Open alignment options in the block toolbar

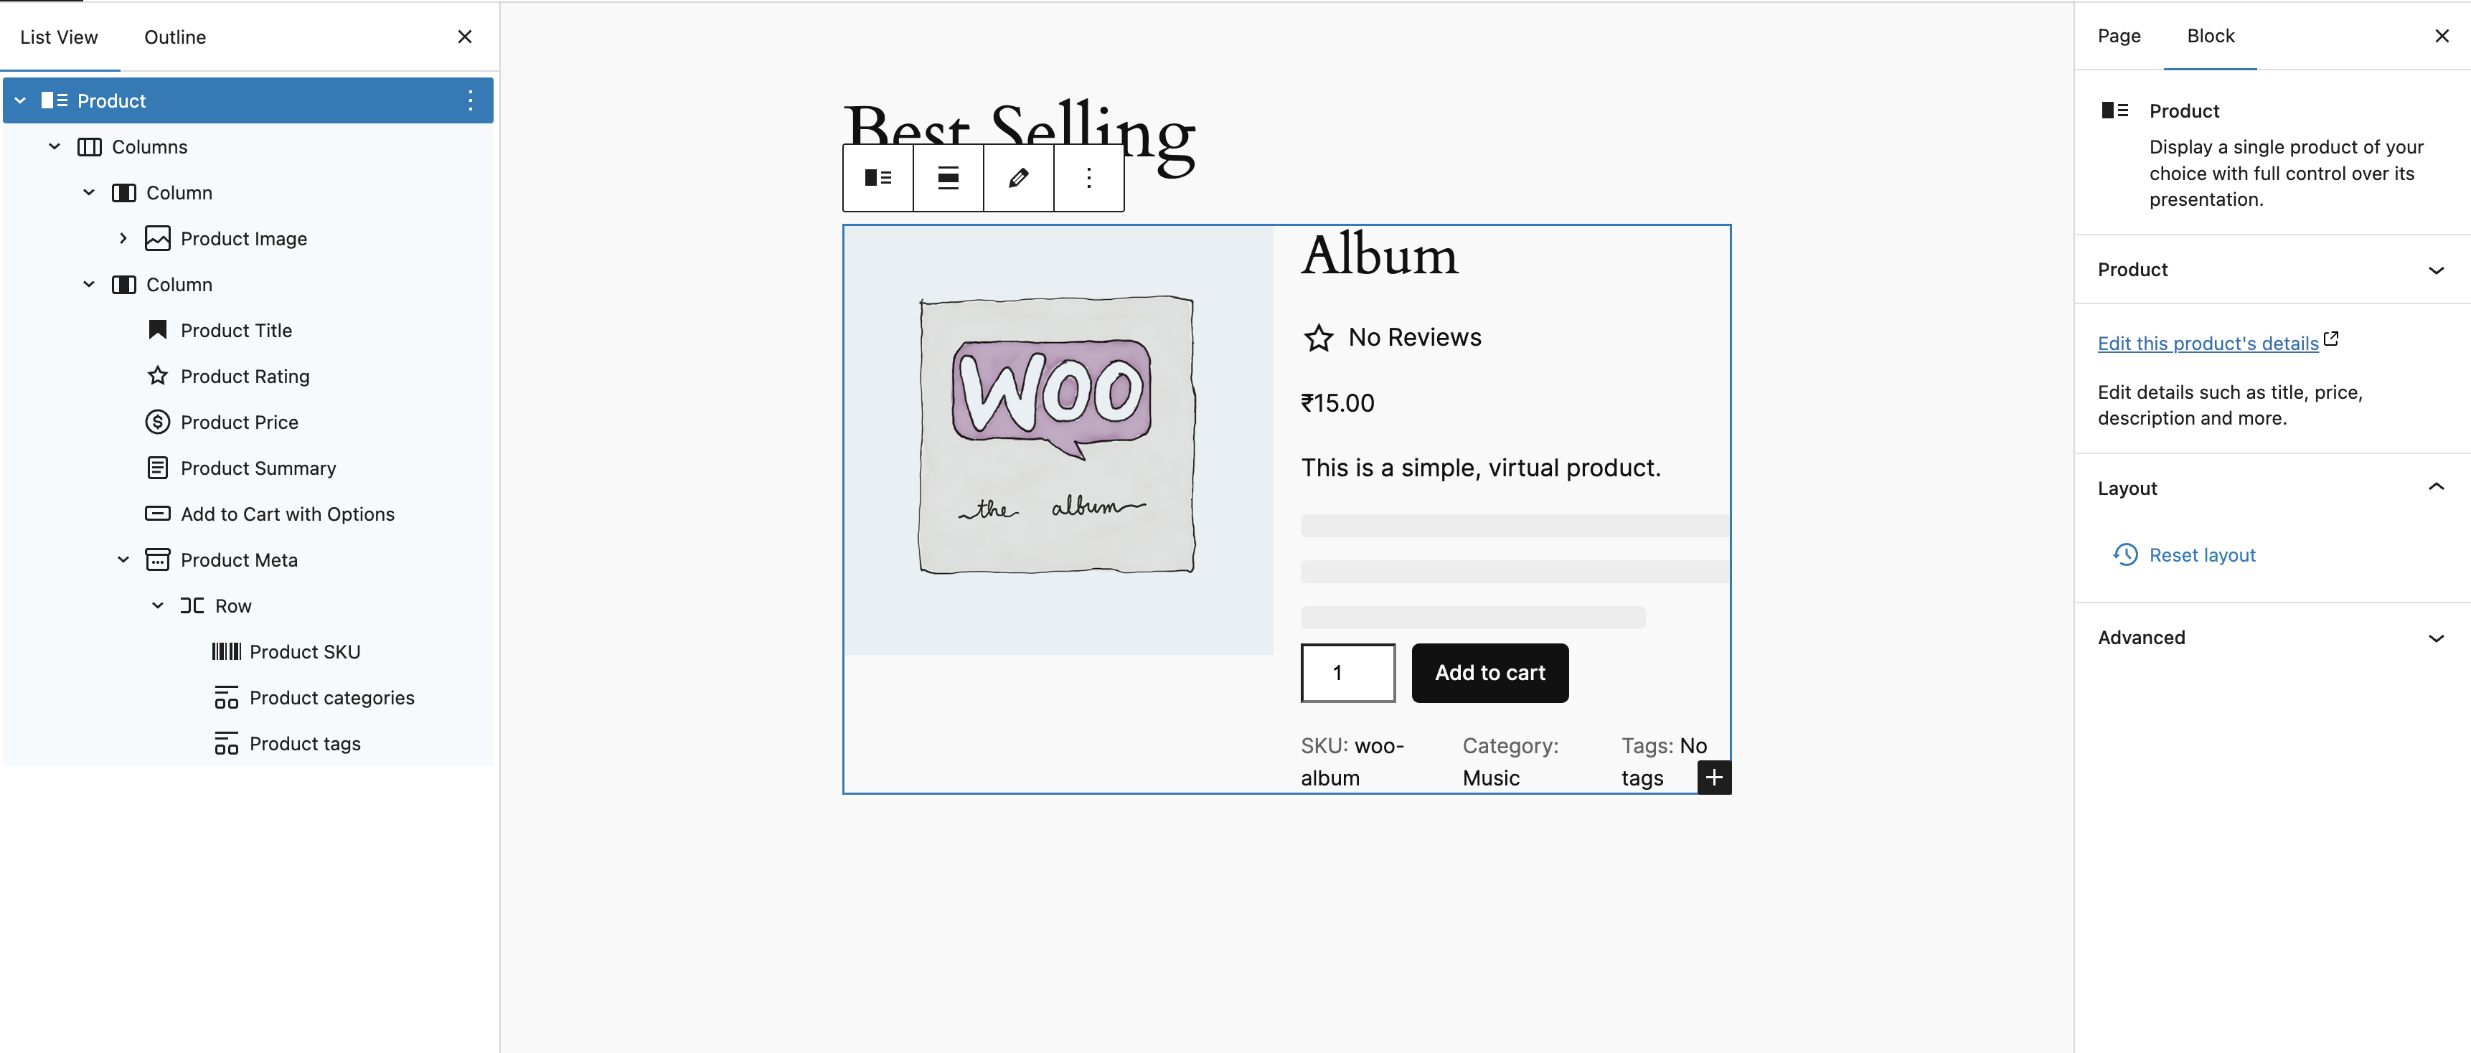947,177
